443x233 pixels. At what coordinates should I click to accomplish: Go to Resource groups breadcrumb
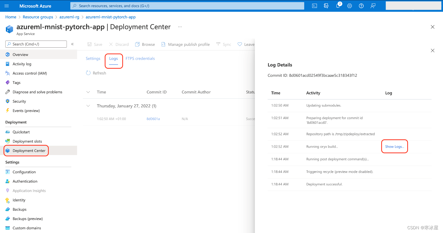[38, 17]
